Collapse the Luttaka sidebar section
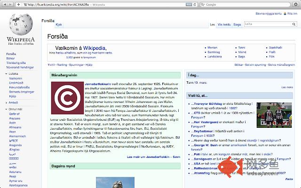 6,74
